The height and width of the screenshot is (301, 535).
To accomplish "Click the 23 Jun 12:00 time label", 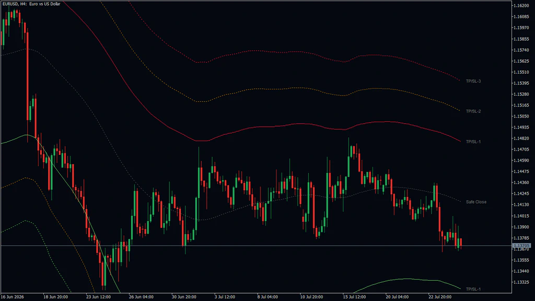I will (x=98, y=297).
